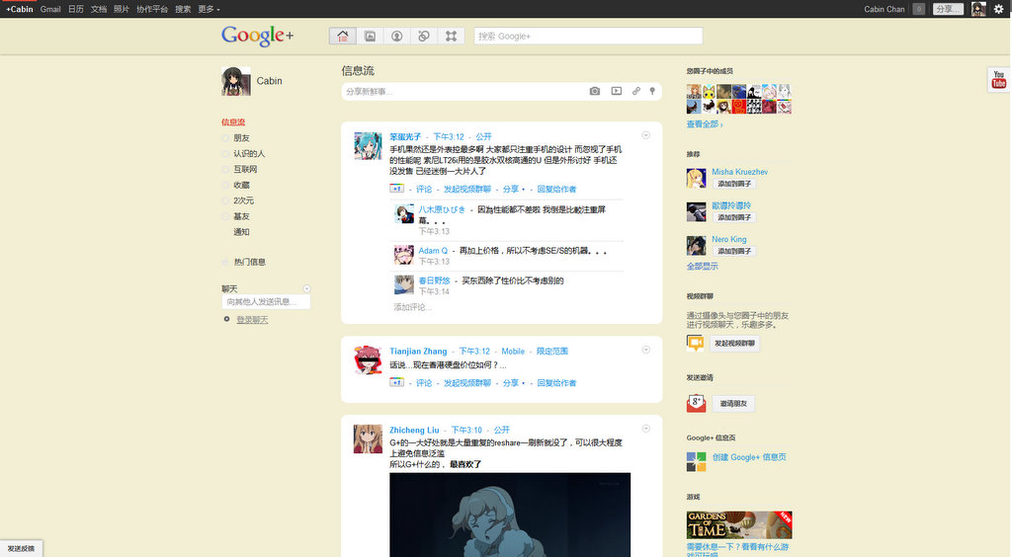Select the 朋友 circle stream
The image size is (1012, 557).
[241, 138]
